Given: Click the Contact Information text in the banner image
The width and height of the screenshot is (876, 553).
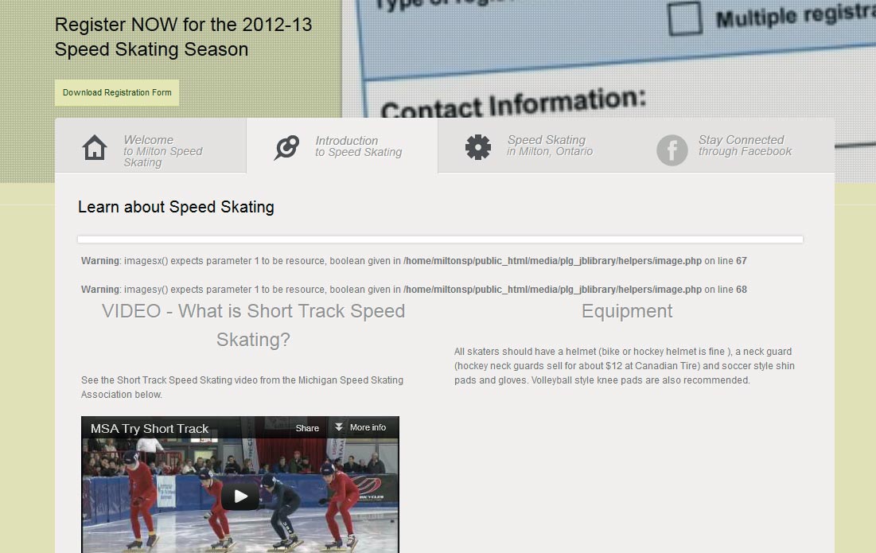Looking at the screenshot, I should tap(513, 103).
